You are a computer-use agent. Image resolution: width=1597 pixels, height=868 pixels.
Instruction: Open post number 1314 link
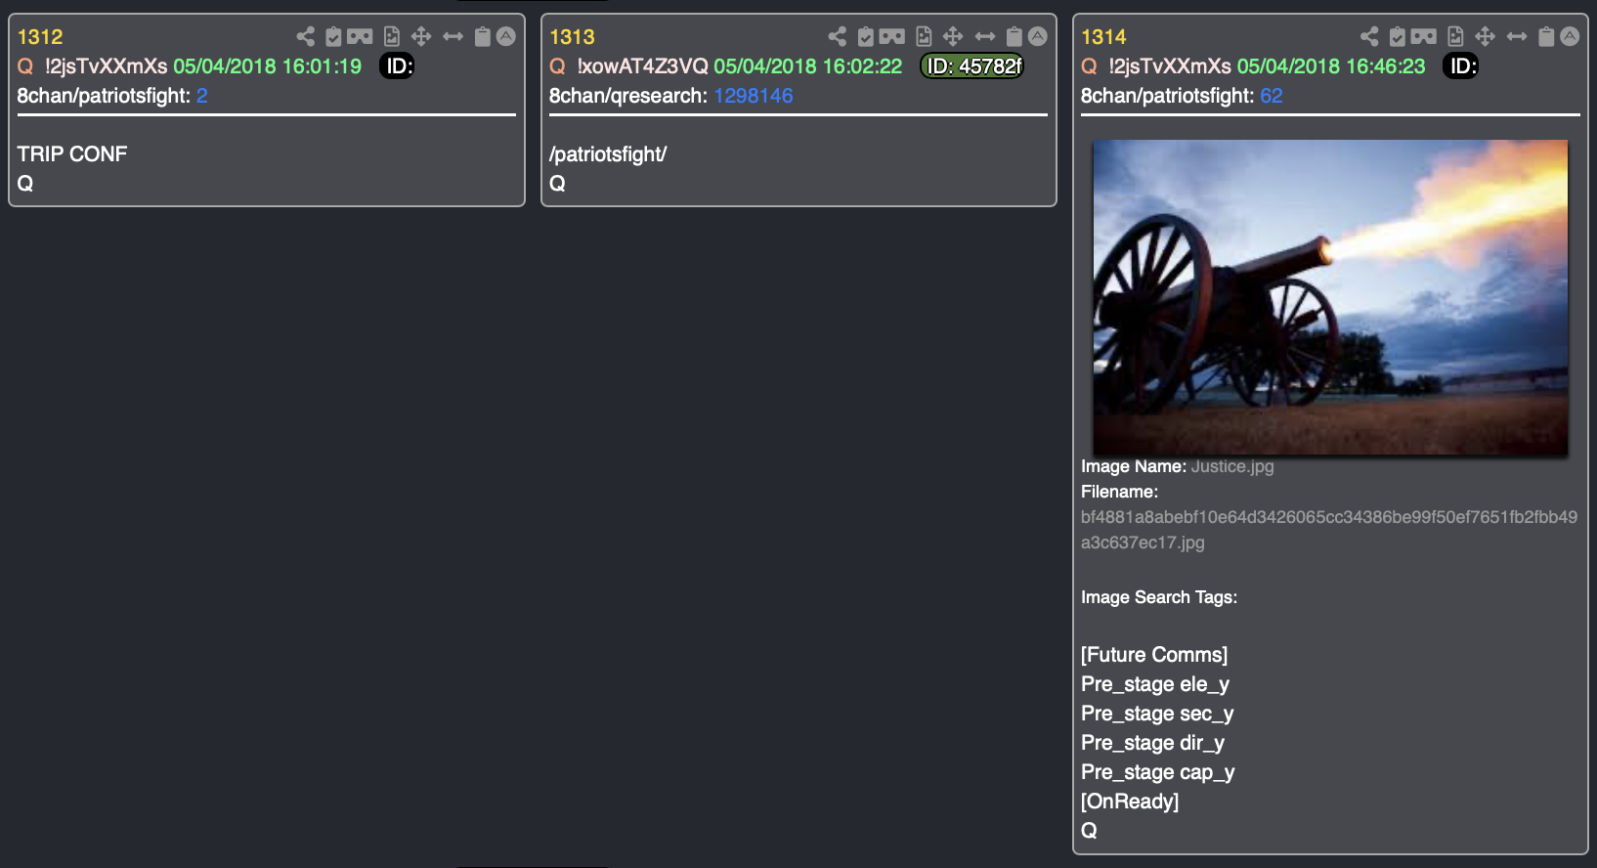pos(1103,37)
